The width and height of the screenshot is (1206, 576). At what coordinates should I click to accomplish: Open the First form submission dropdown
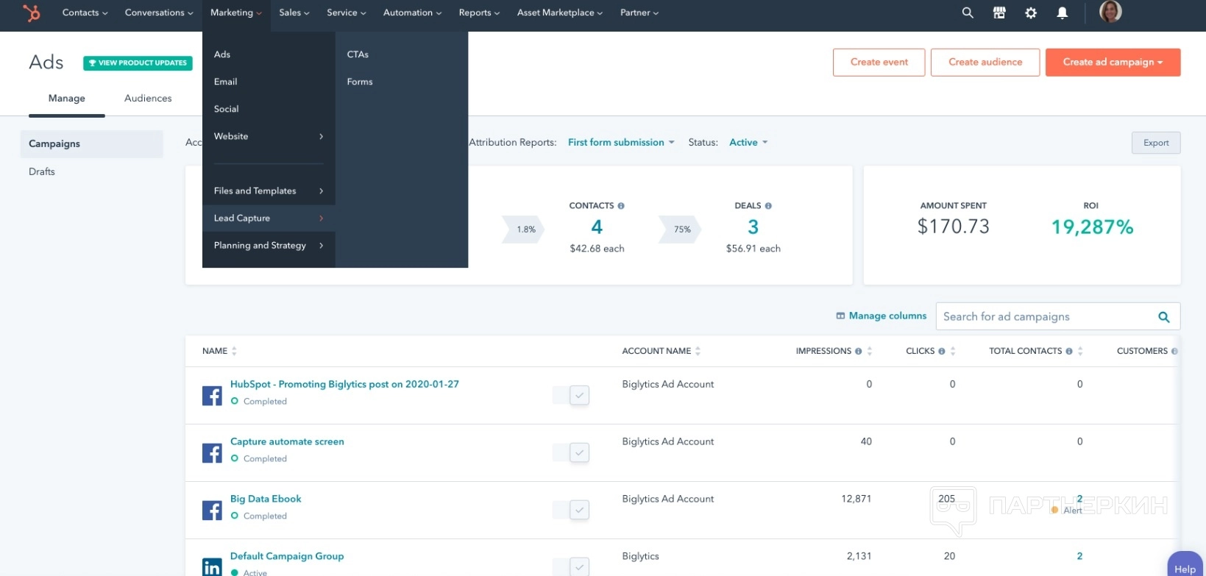[620, 143]
